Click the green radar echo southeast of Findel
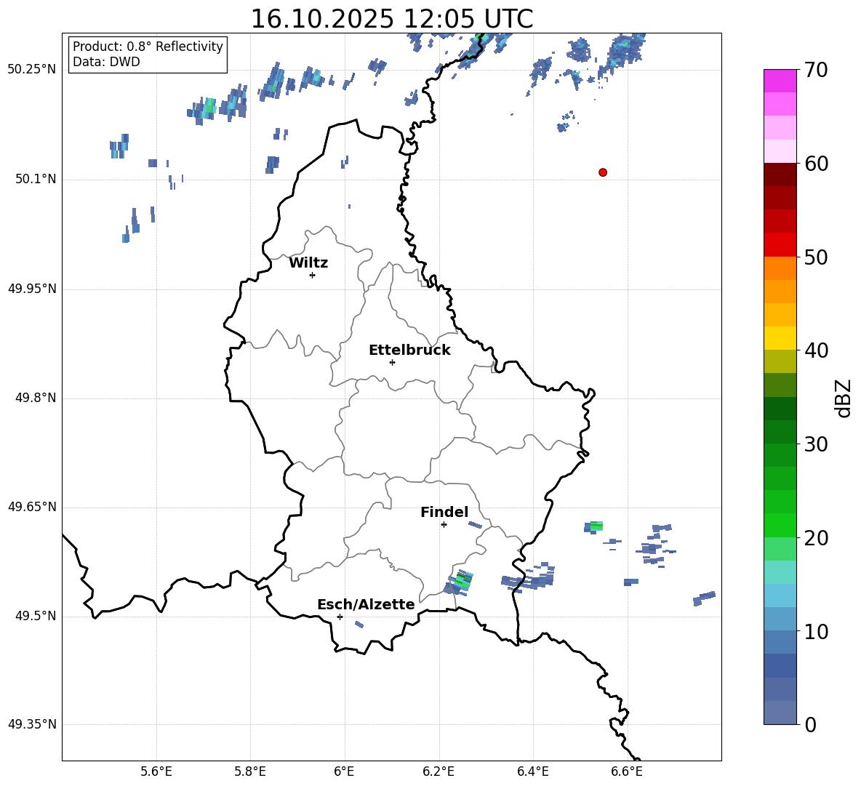This screenshot has height=786, width=861. coord(461,582)
